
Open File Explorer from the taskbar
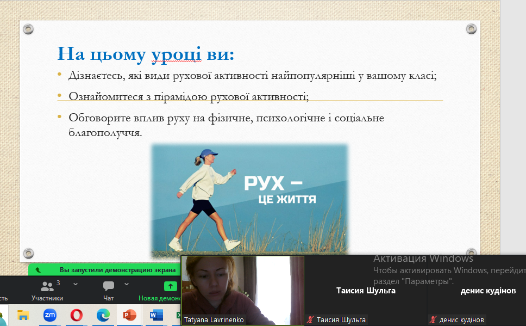(23, 315)
